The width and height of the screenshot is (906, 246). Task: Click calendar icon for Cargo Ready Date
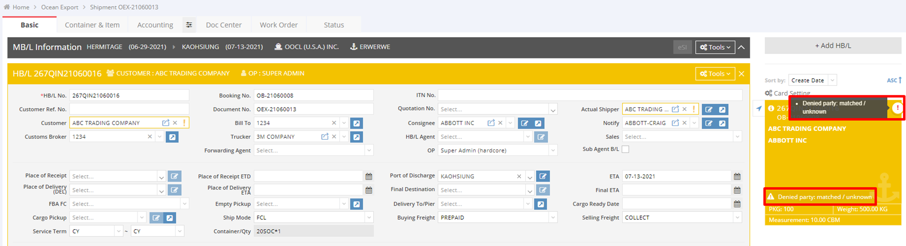point(737,204)
